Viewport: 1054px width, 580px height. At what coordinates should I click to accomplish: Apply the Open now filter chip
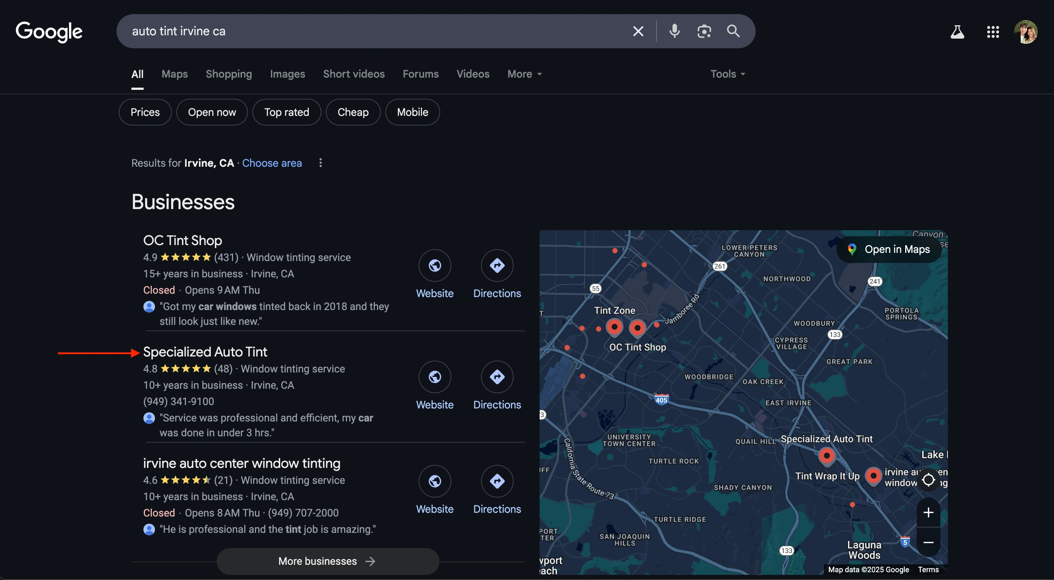(x=212, y=112)
